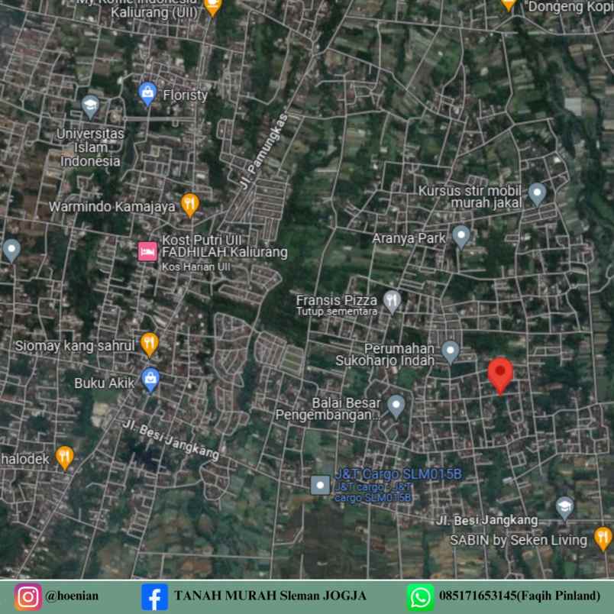Select the Buku Akik shopping pin
The width and height of the screenshot is (614, 614).
point(150,379)
